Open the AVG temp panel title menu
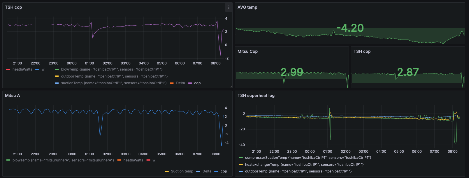Image resolution: width=469 pixels, height=178 pixels. point(247,7)
